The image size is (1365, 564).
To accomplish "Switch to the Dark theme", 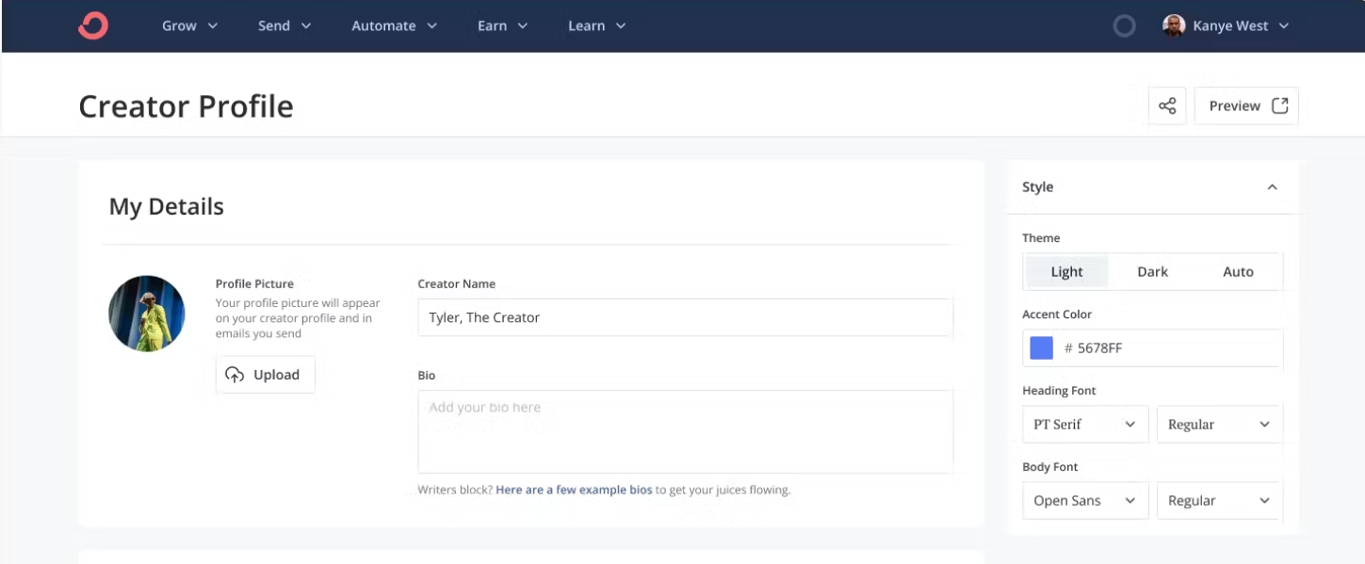I will 1152,271.
